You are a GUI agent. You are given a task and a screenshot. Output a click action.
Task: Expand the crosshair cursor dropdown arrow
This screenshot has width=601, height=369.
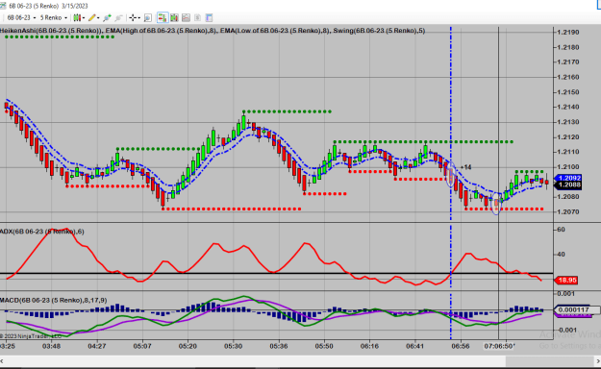tap(139, 18)
